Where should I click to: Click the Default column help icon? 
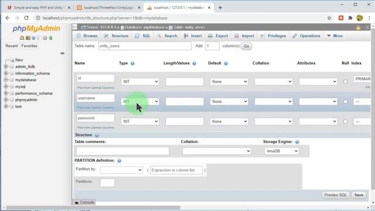click(x=226, y=63)
